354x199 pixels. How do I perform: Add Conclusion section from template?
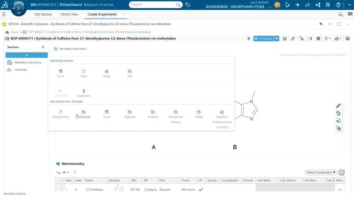[x=84, y=114]
